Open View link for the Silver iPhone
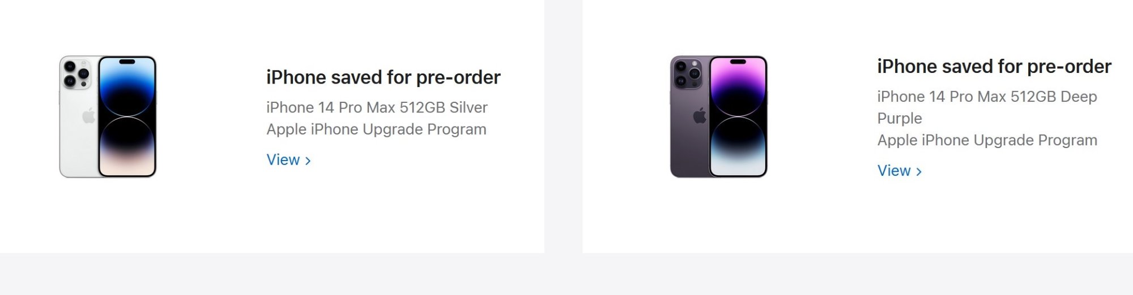This screenshot has width=1133, height=295. pyautogui.click(x=283, y=160)
